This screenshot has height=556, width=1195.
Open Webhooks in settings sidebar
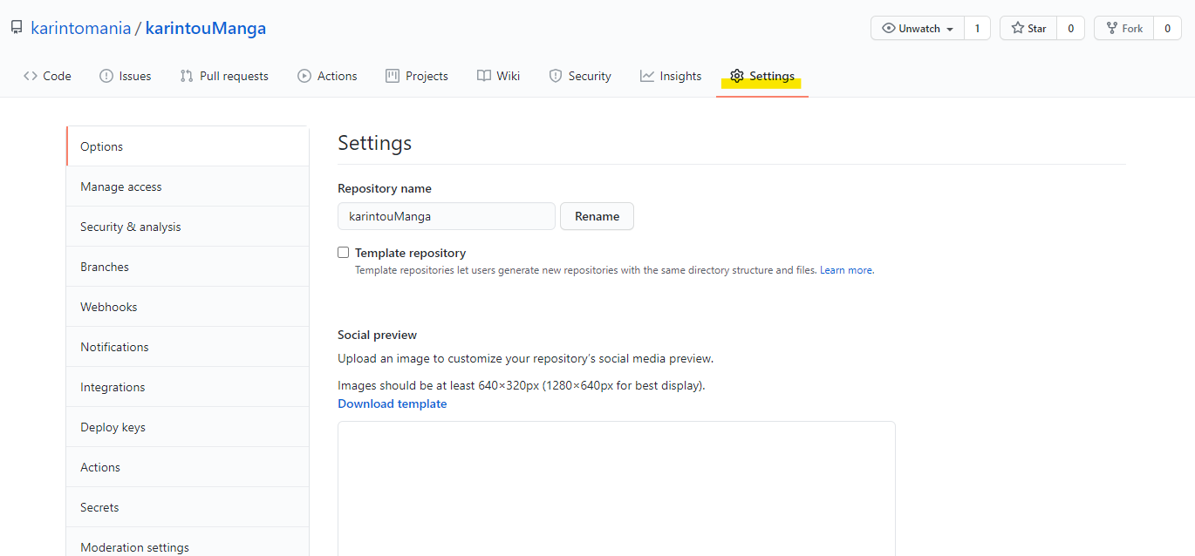[188, 307]
